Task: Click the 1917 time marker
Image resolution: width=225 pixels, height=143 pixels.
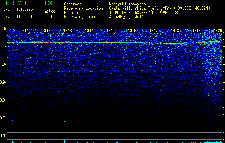Action: 153,31
